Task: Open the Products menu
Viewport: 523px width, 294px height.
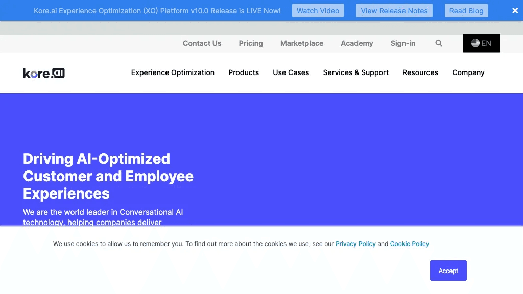Action: pyautogui.click(x=244, y=72)
